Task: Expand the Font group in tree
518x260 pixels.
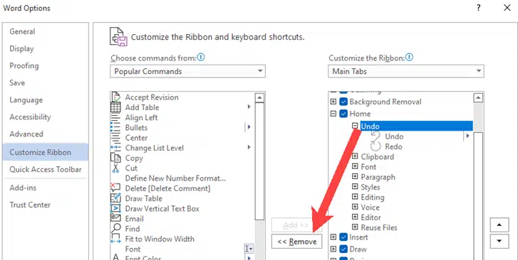Action: click(x=355, y=166)
